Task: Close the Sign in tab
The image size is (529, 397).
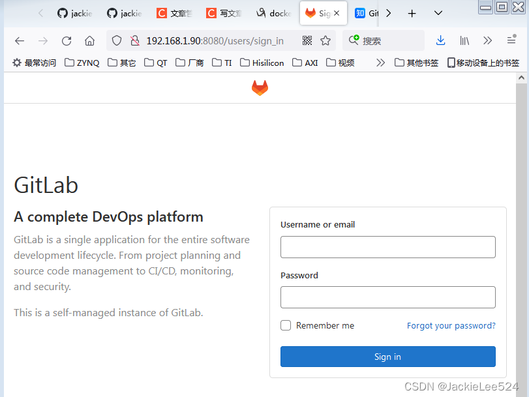Action: (337, 13)
